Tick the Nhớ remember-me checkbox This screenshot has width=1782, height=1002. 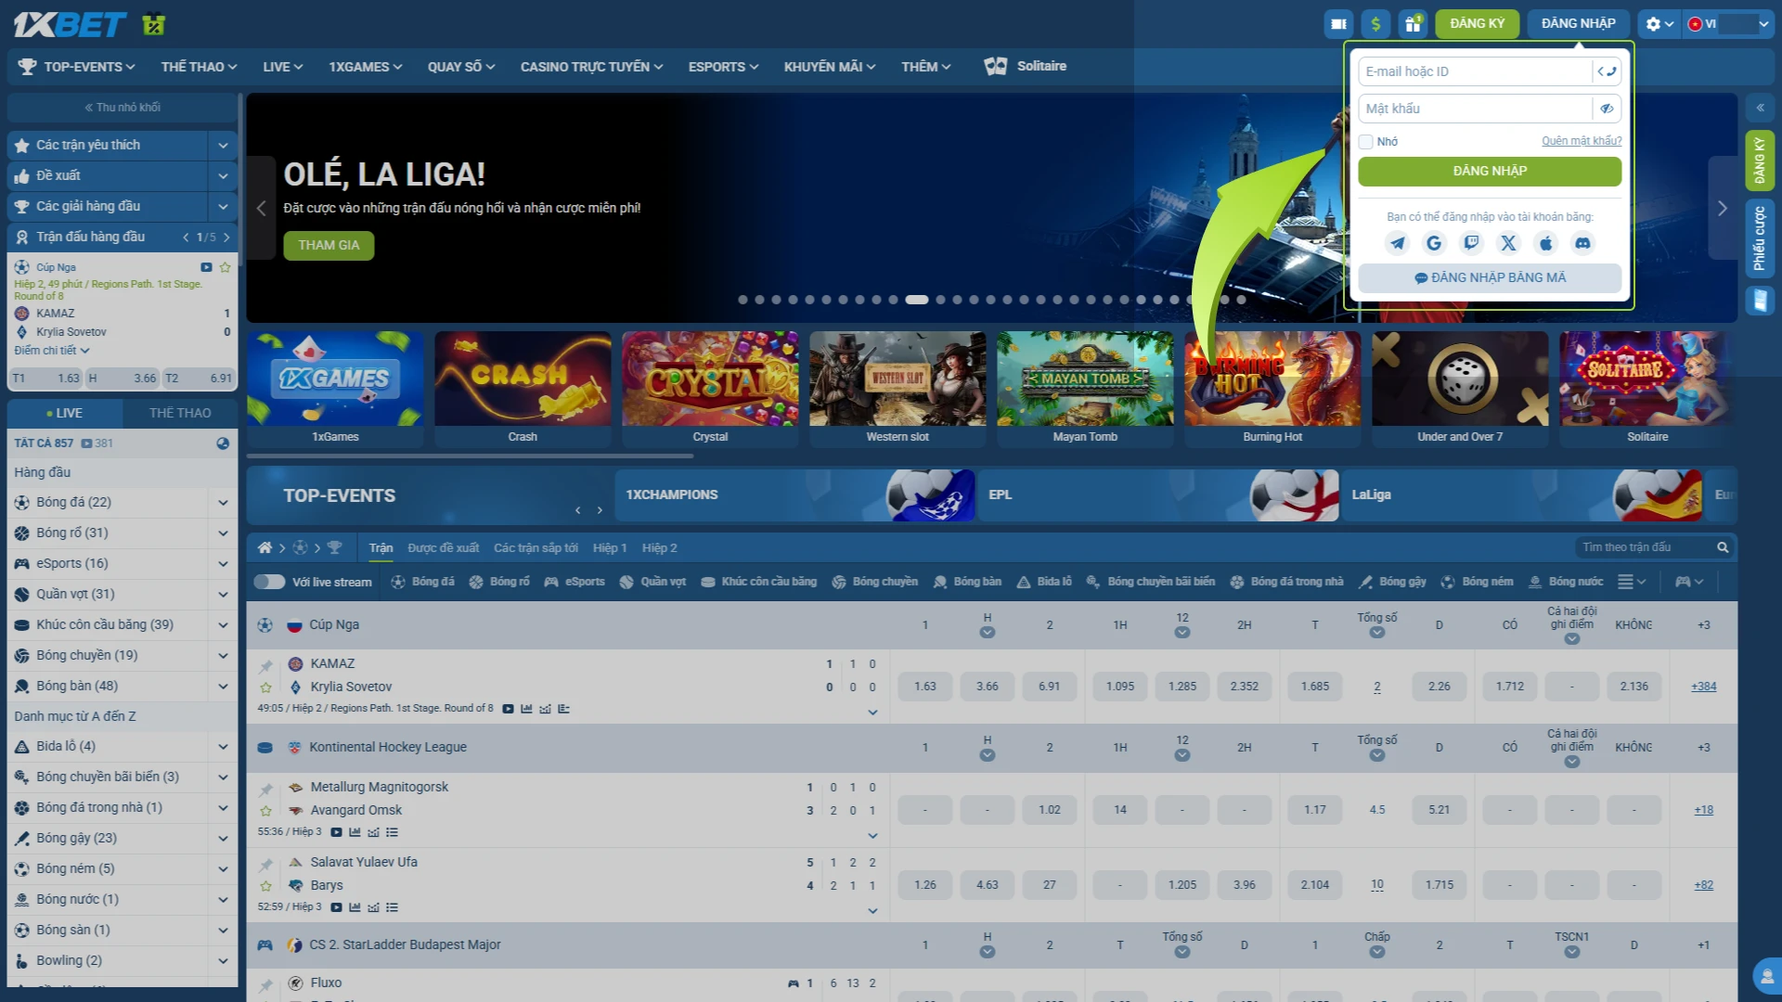coord(1365,142)
